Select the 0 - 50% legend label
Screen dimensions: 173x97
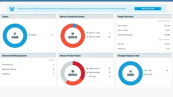coord(149,70)
